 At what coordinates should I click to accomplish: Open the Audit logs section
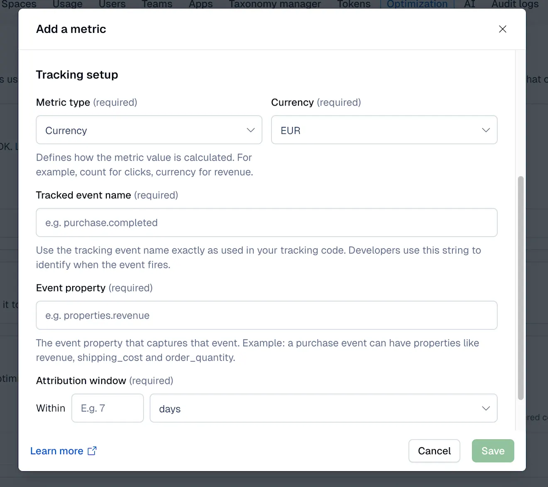click(514, 5)
